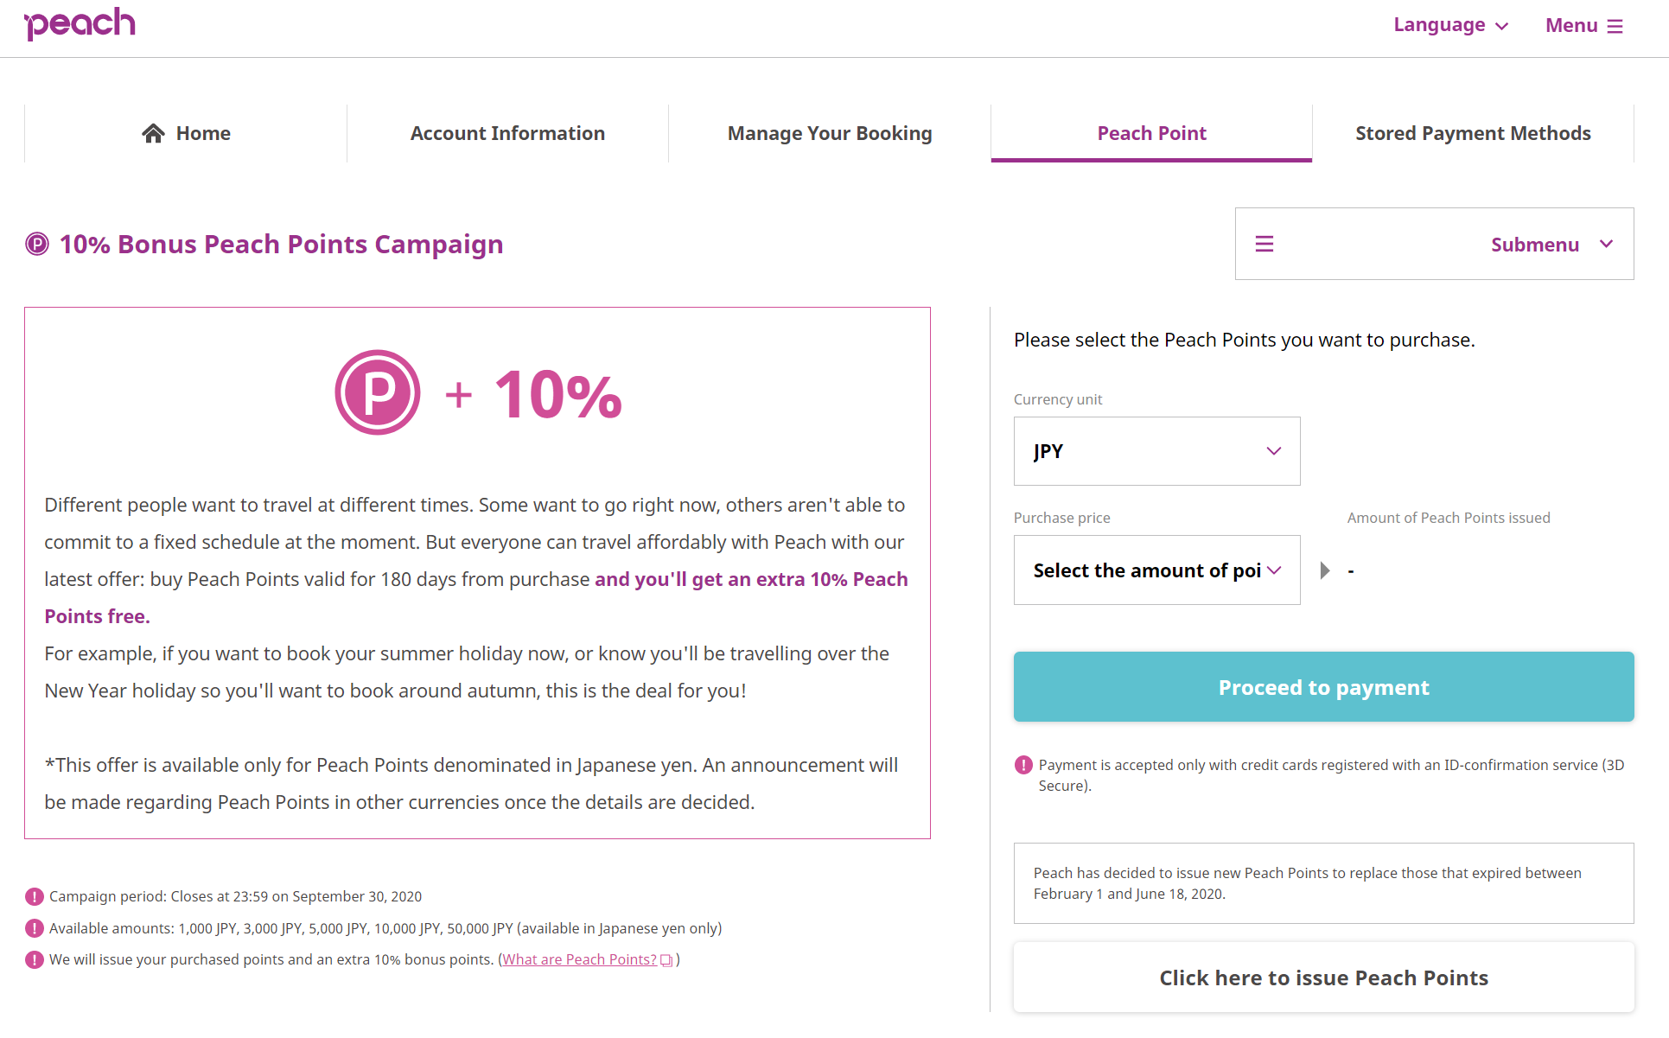Click the Submenu list lines icon

point(1264,244)
